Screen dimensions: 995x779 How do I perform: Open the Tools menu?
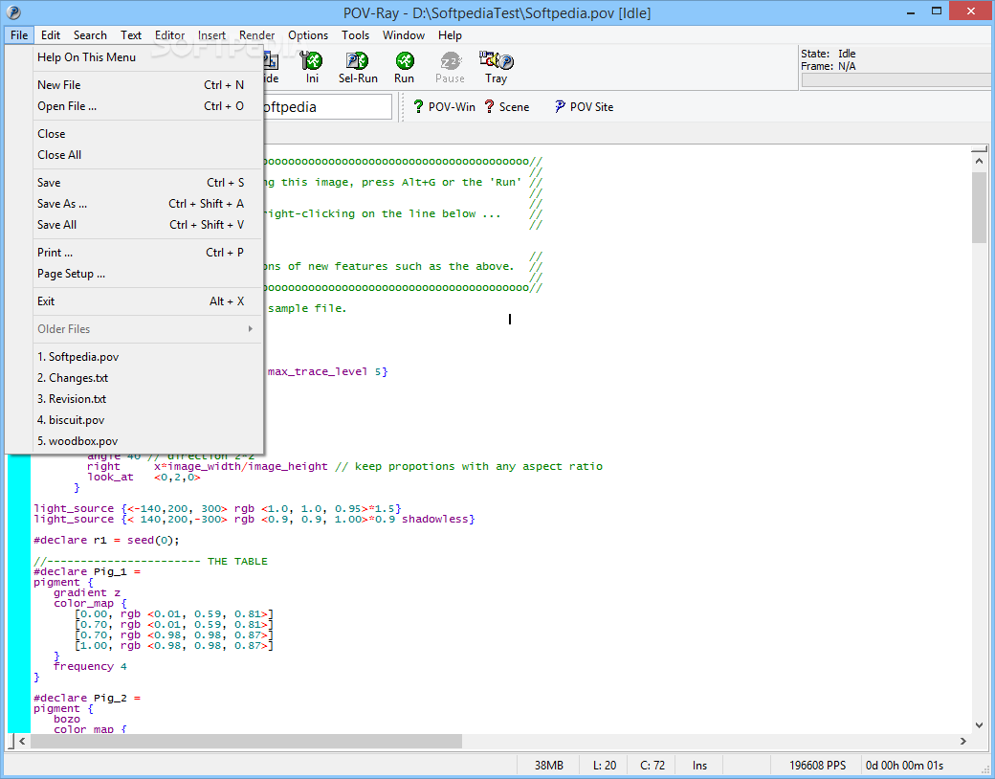coord(355,34)
